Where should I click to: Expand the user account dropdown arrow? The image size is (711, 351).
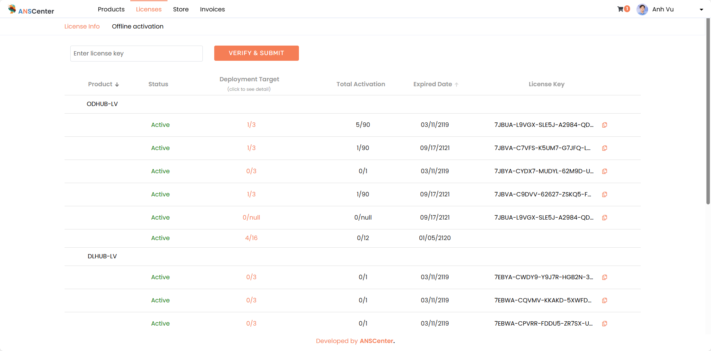[701, 10]
